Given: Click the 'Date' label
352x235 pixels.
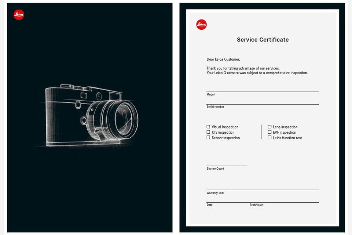Looking at the screenshot, I should (210, 205).
